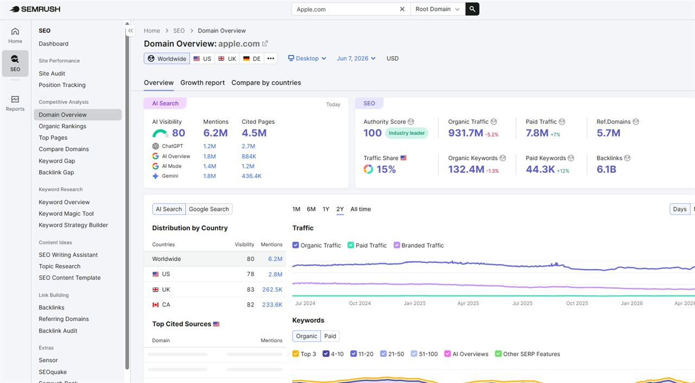Toggle the 21-50 keywords checkbox
This screenshot has width=695, height=383.
tap(384, 354)
